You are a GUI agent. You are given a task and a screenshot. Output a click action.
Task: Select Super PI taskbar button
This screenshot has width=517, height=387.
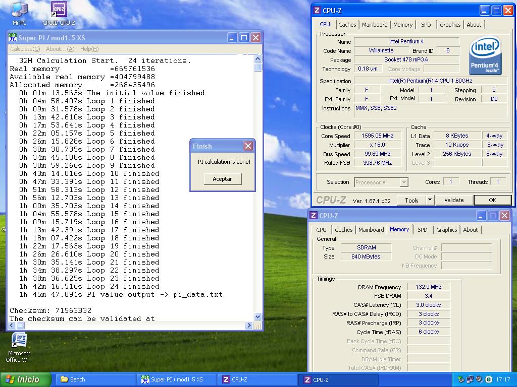(x=176, y=379)
